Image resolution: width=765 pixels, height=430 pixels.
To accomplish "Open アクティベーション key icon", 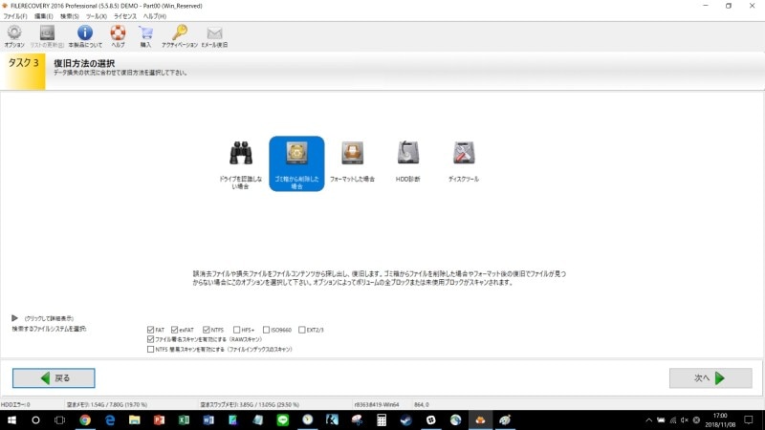I will tap(180, 33).
